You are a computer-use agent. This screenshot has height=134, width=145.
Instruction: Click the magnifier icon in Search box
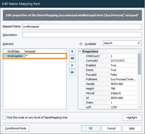tap(139, 43)
